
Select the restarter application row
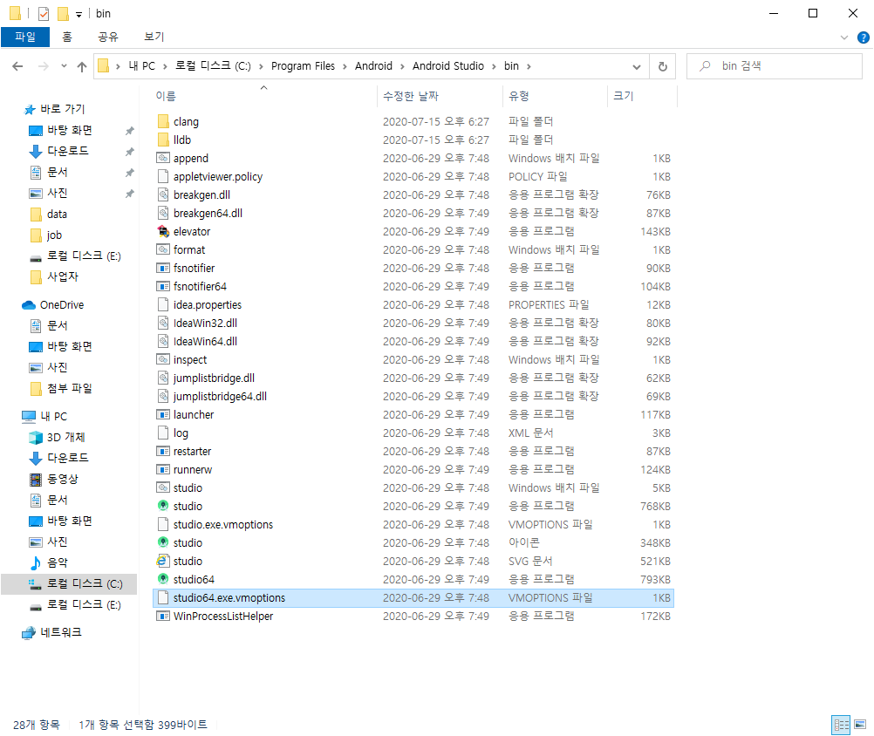tap(413, 452)
